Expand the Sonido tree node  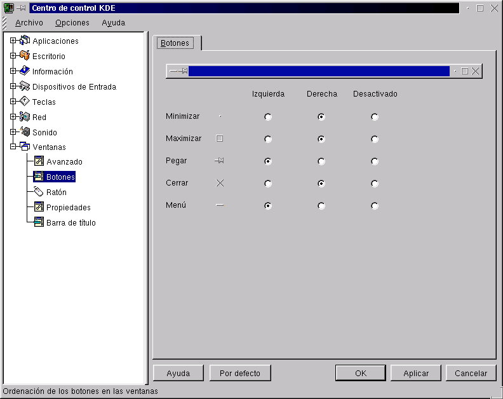pyautogui.click(x=13, y=132)
